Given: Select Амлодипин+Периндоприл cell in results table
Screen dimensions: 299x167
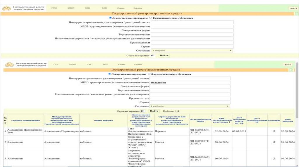Looking at the screenshot, I should tap(62, 131).
